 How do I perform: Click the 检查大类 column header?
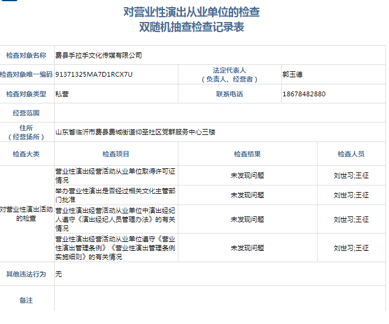click(26, 154)
